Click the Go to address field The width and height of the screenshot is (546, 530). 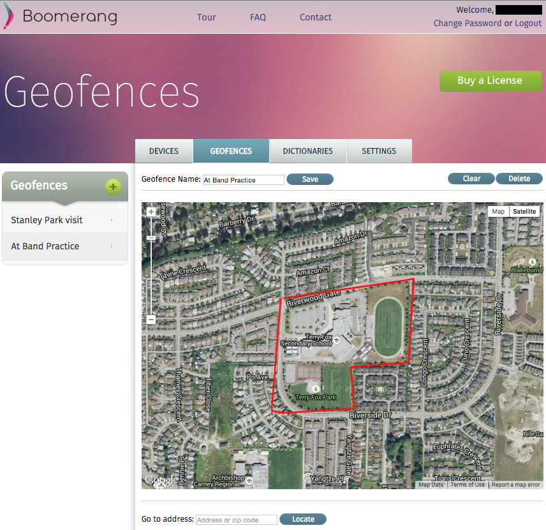[237, 520]
